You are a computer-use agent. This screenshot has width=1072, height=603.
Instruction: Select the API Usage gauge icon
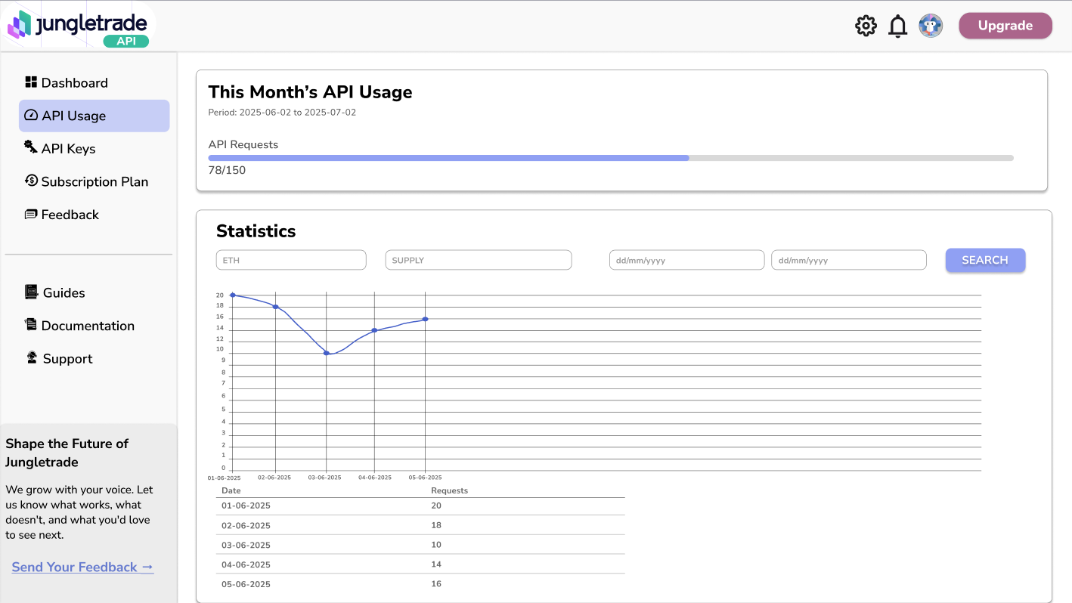[31, 115]
